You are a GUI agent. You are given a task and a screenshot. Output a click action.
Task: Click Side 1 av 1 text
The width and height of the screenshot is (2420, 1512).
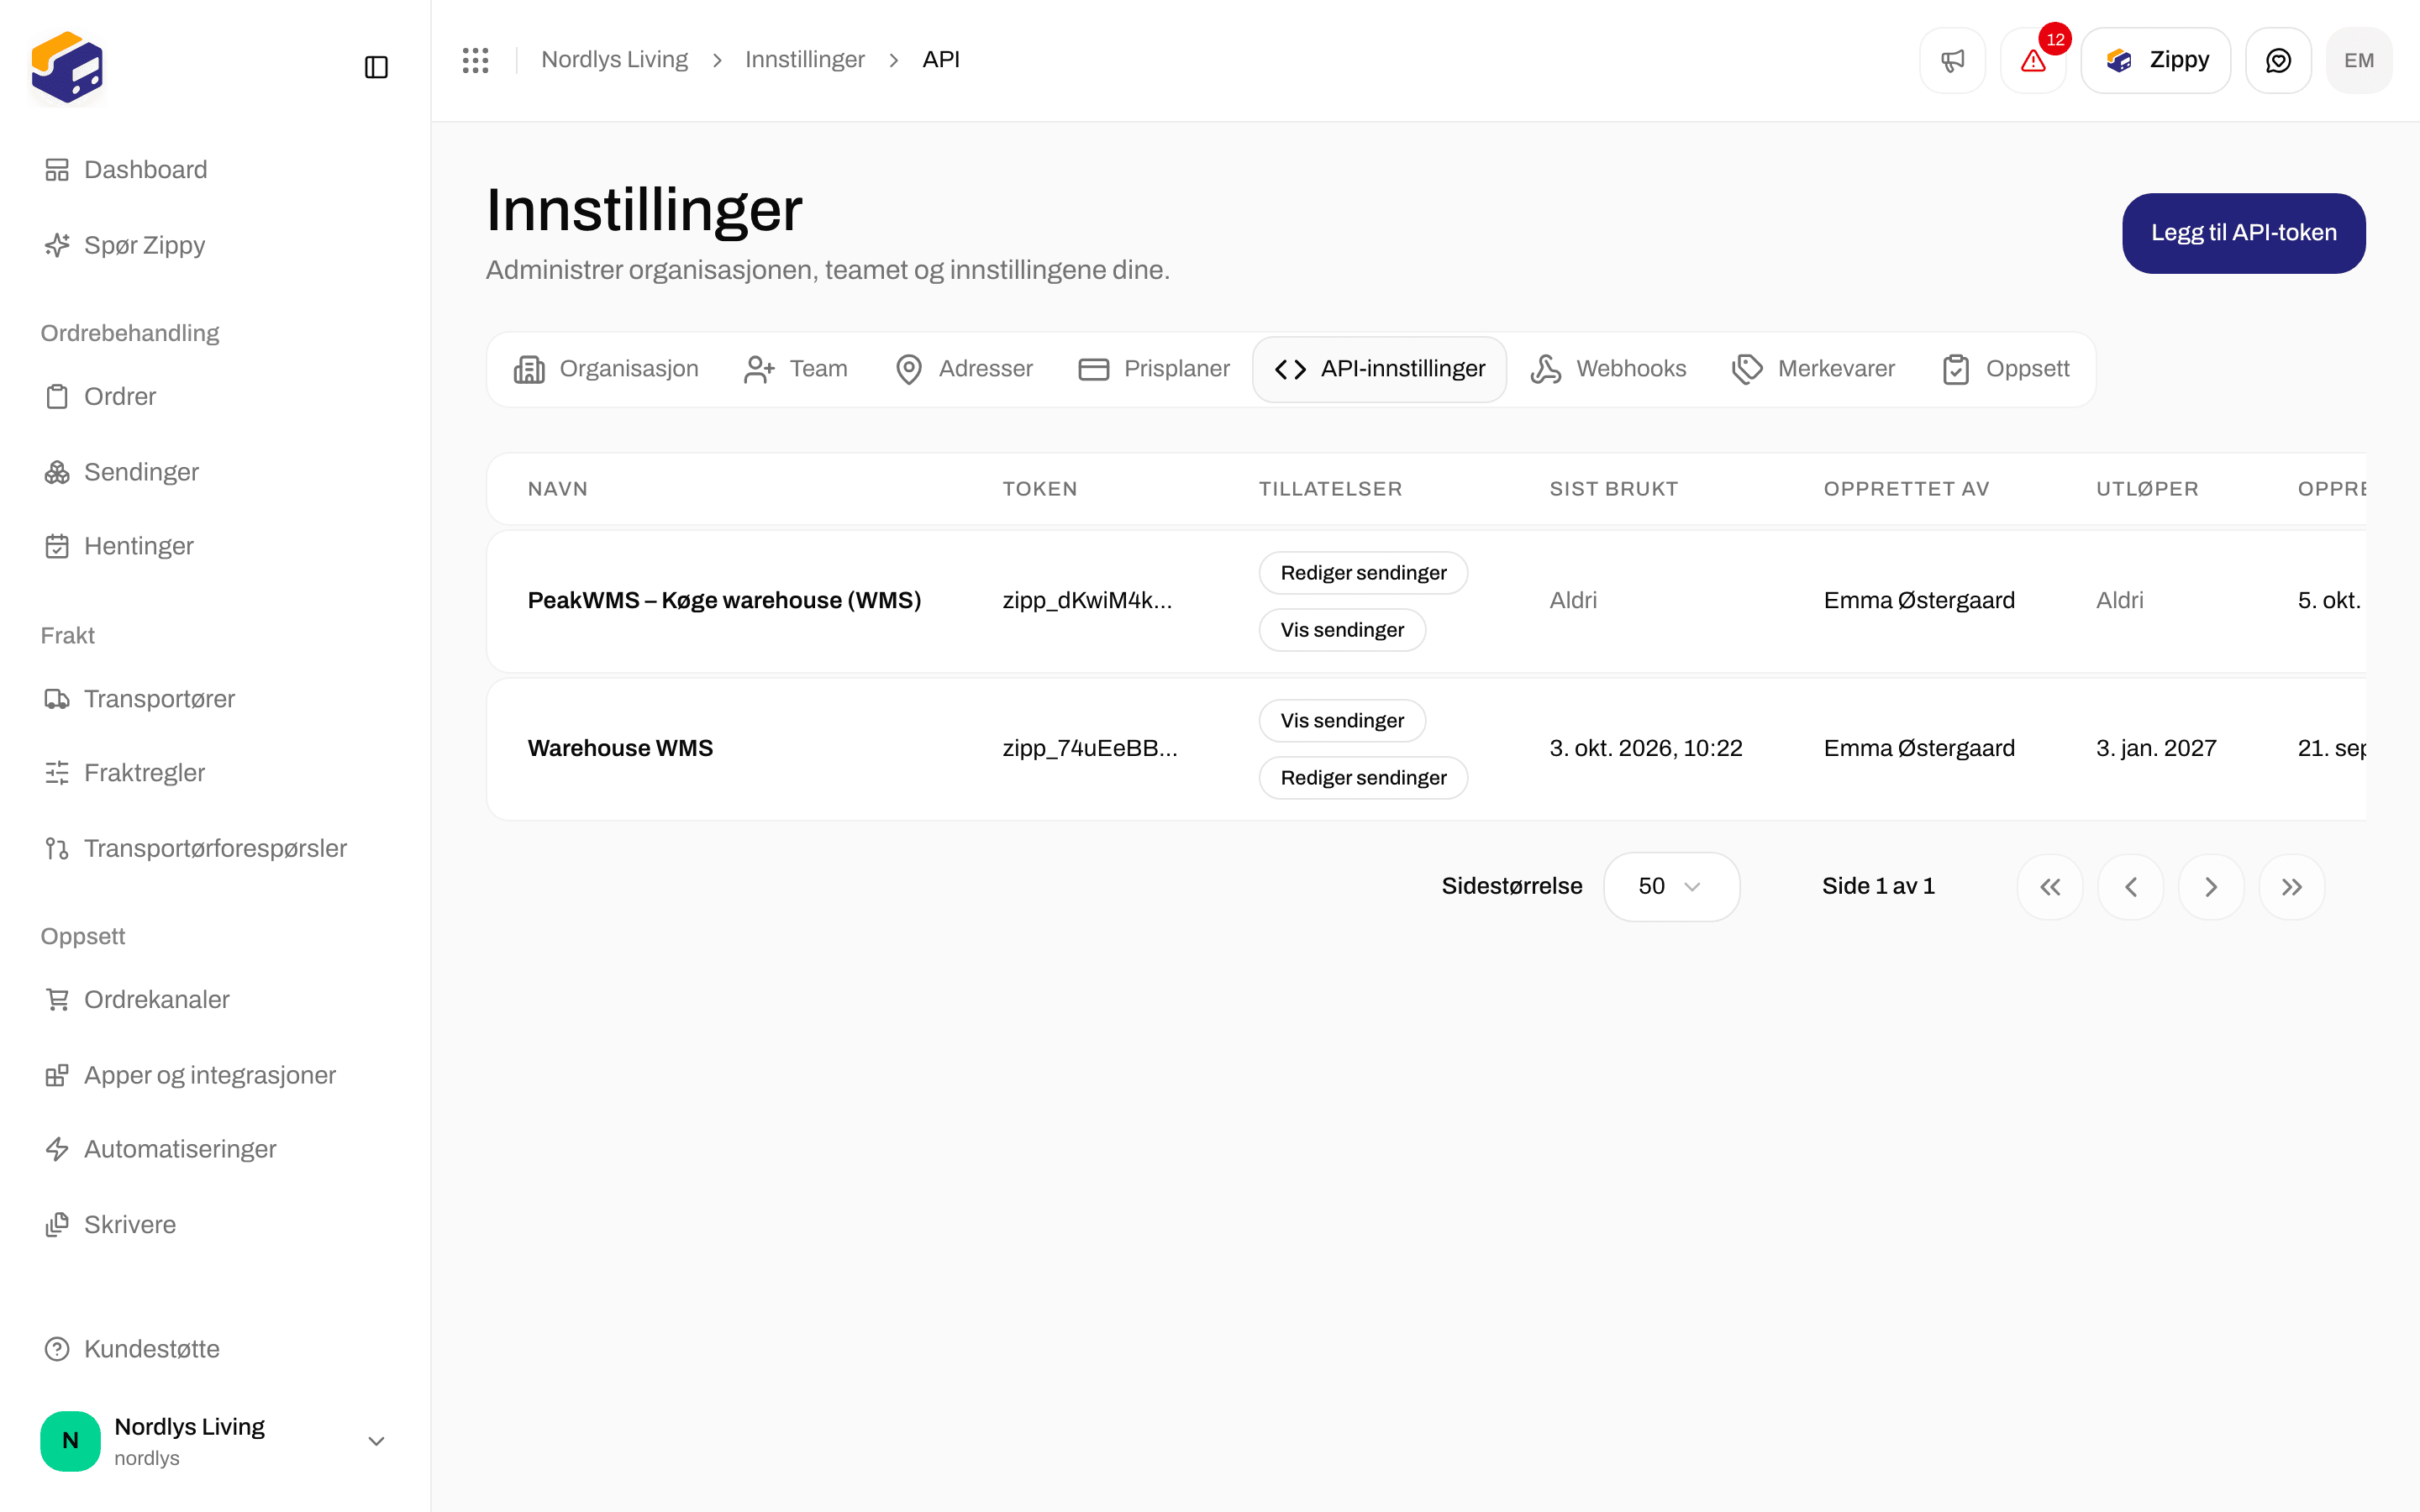click(x=1878, y=886)
